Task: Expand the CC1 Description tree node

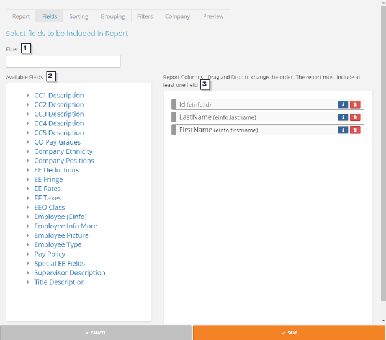Action: point(28,96)
